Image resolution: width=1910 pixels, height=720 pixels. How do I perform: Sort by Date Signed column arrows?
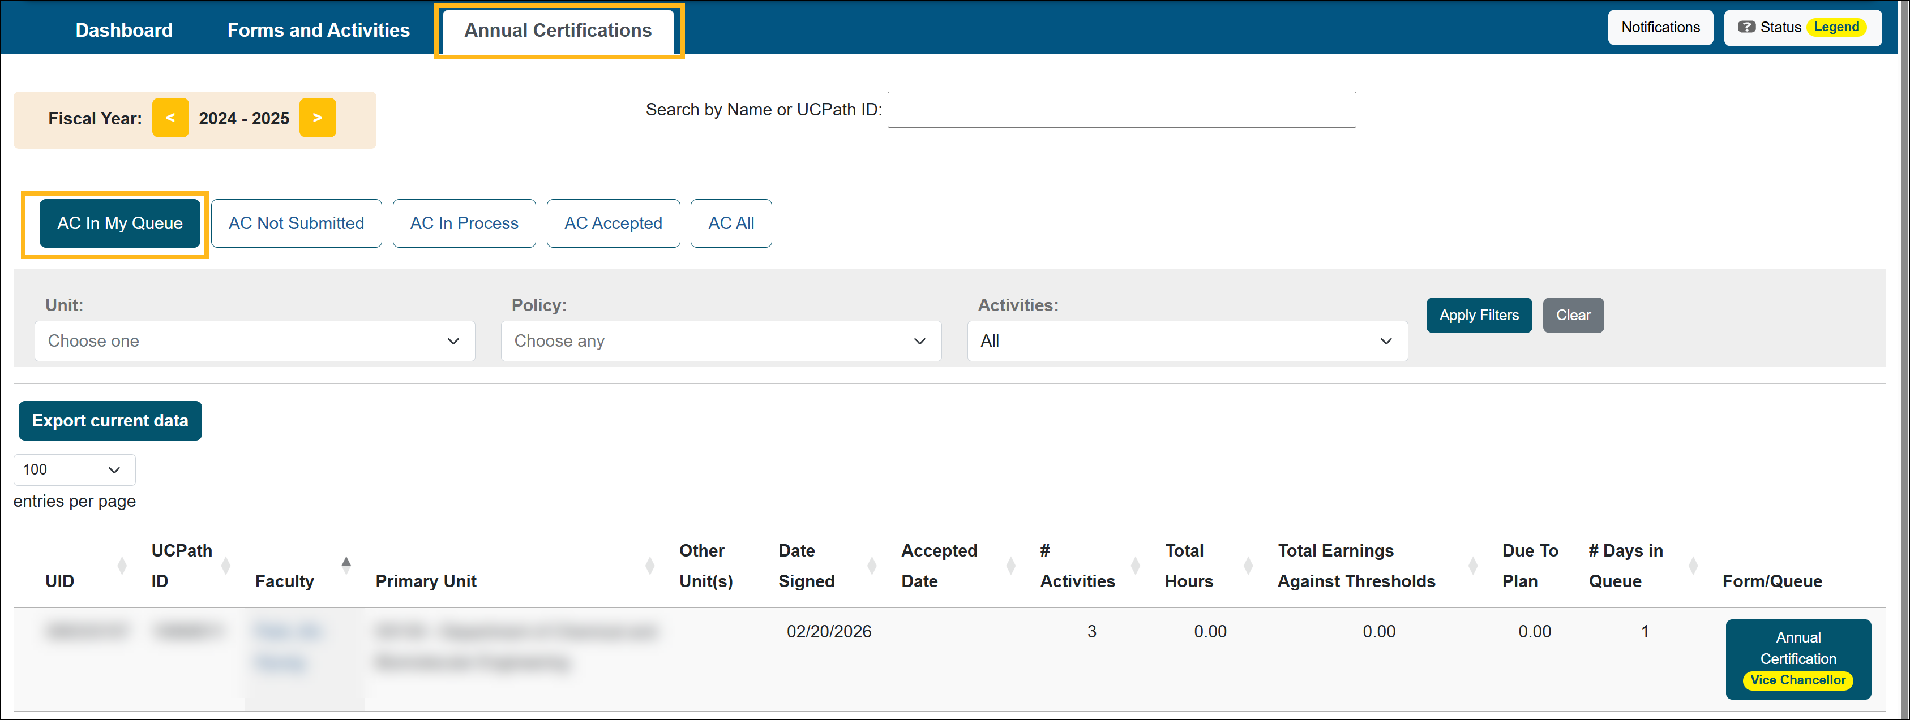coord(872,566)
